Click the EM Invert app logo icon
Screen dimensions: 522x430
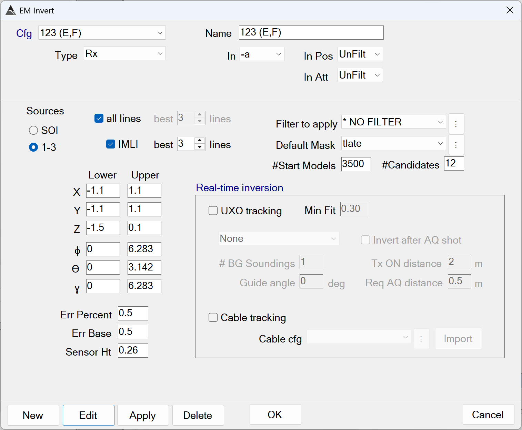[x=11, y=10]
